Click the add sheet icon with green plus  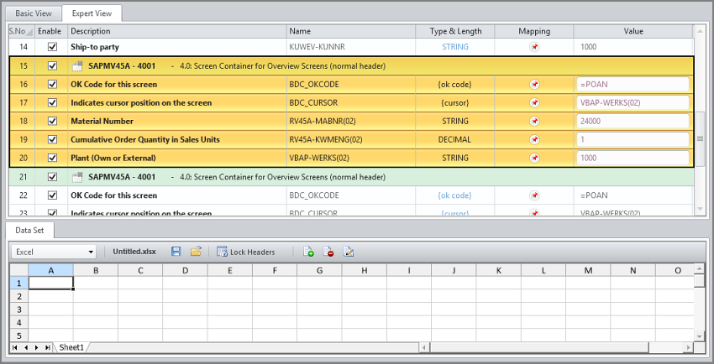click(x=308, y=252)
